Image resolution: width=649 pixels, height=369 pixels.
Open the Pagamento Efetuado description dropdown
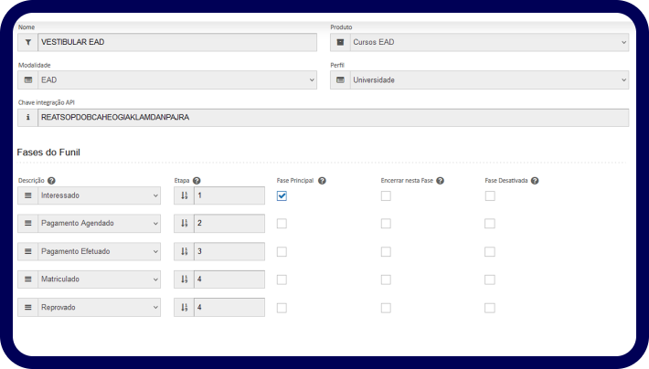tap(99, 252)
